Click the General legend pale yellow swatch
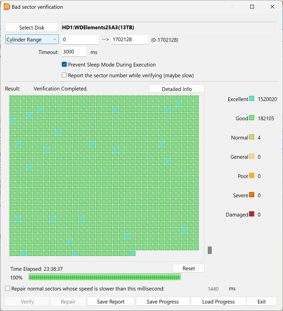The width and height of the screenshot is (283, 311). click(252, 156)
